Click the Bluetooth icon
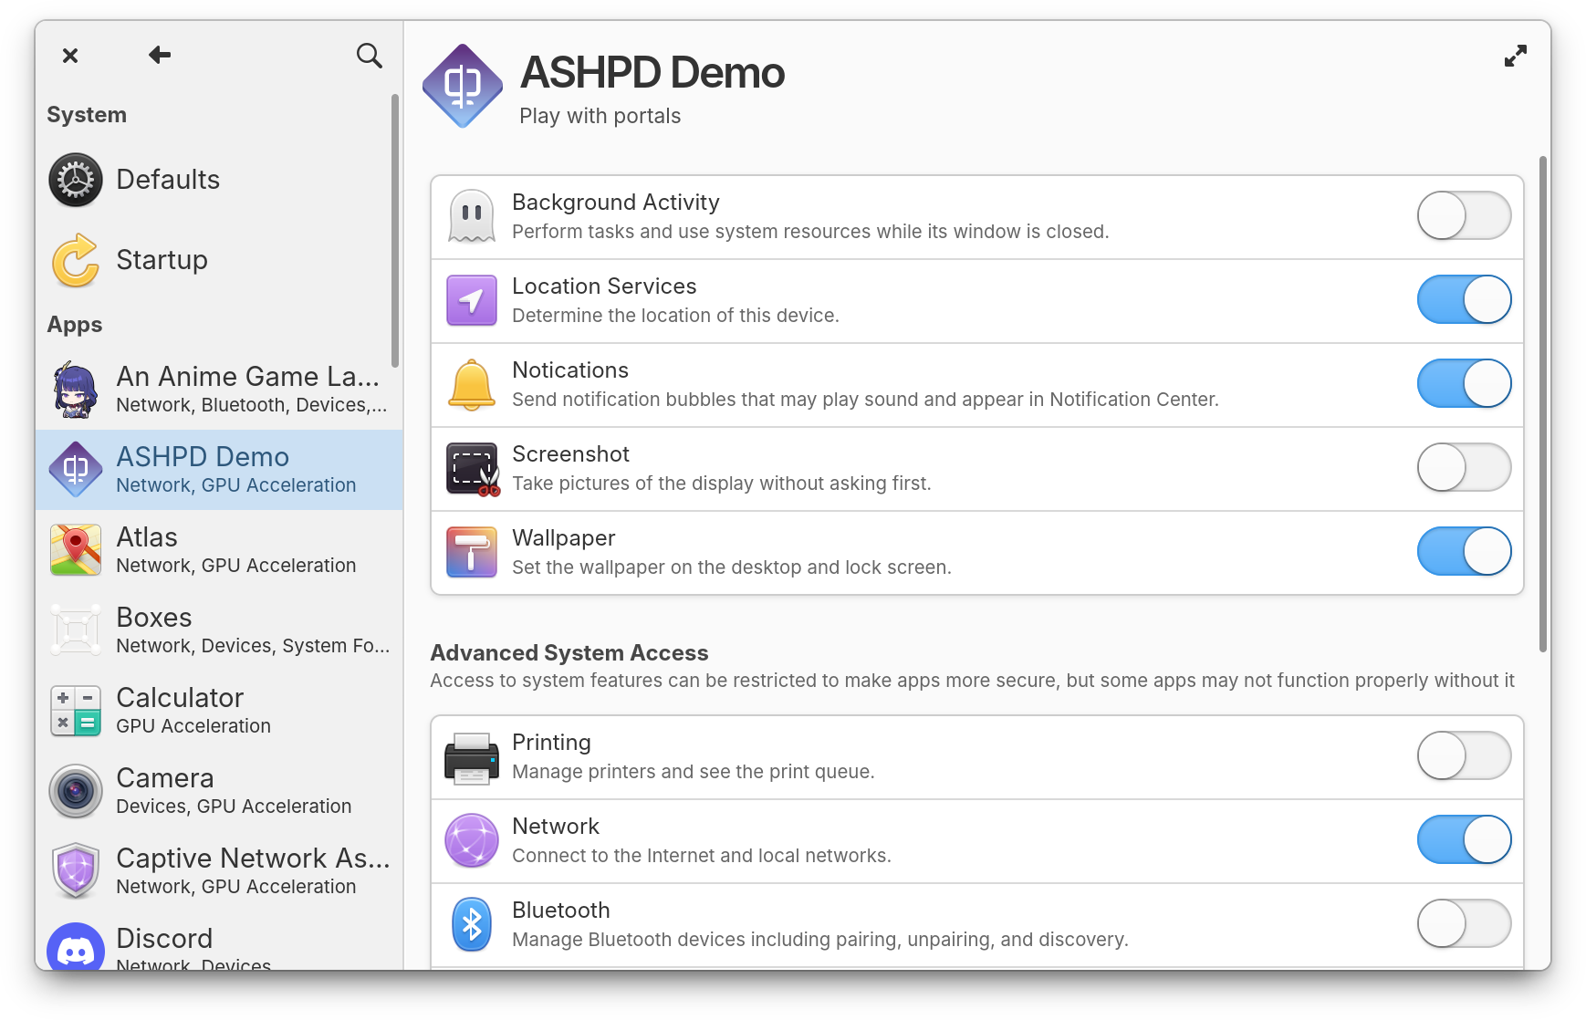Screen dimensions: 1586x1020 tap(472, 924)
